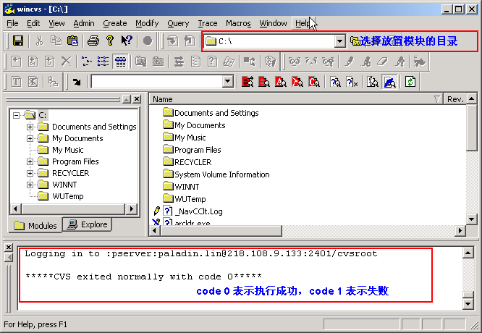
Task: Click the green reload view icon
Action: 410,82
